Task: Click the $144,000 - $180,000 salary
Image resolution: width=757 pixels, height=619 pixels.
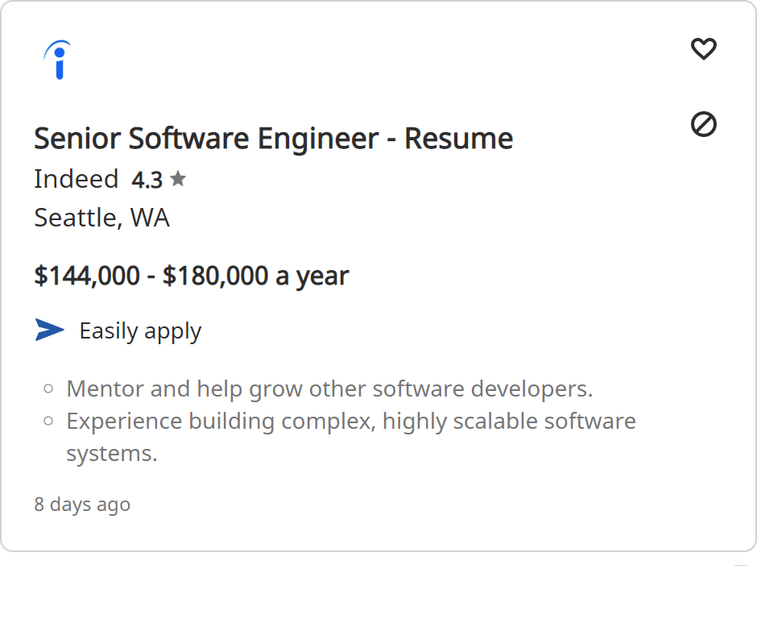Action: tap(192, 276)
